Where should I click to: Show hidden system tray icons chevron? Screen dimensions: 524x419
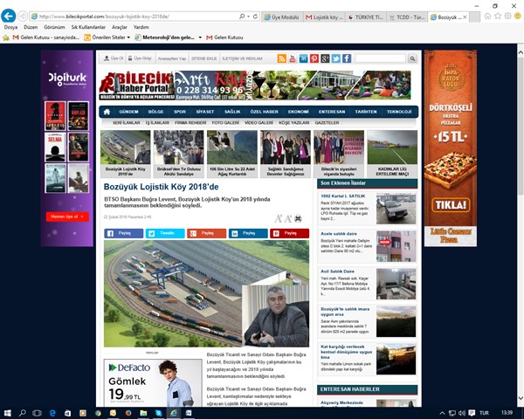(442, 413)
